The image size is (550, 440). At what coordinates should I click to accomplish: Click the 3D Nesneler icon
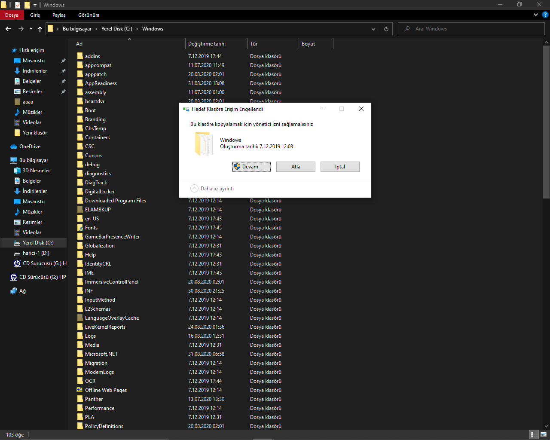(17, 171)
